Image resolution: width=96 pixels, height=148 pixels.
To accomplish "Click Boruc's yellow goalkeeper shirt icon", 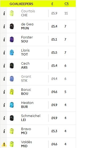I will pos(12,92).
